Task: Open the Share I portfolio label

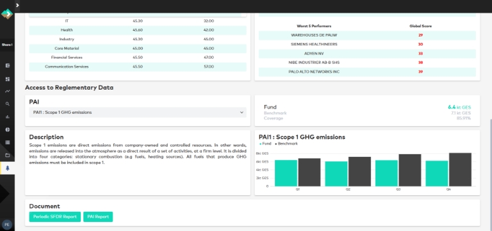Action: pyautogui.click(x=7, y=45)
